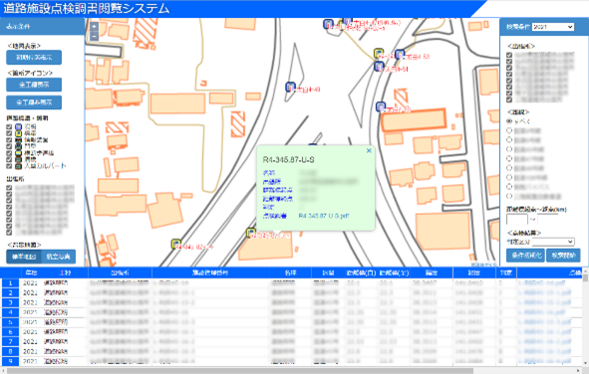Select route radio button directly below すべて
The width and height of the screenshot is (589, 374).
click(509, 130)
